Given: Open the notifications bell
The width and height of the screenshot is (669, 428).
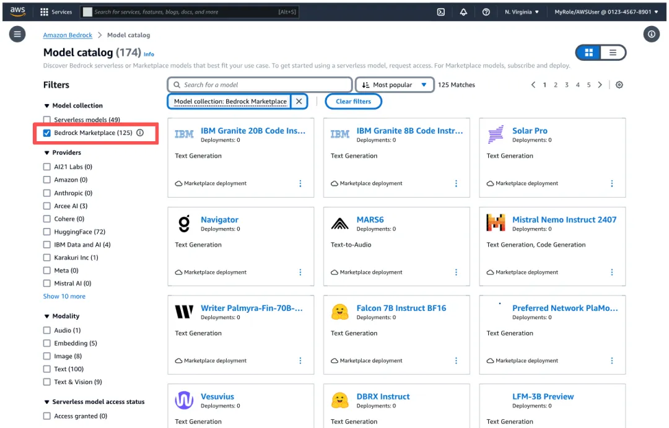Looking at the screenshot, I should click(x=463, y=12).
